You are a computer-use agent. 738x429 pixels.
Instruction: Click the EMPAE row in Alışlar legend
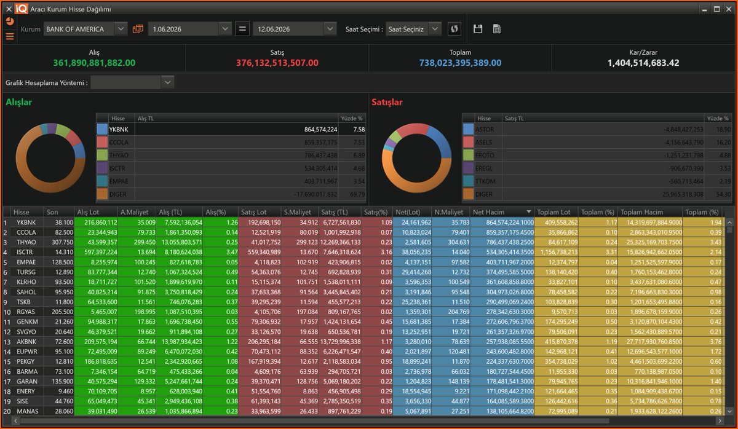231,182
